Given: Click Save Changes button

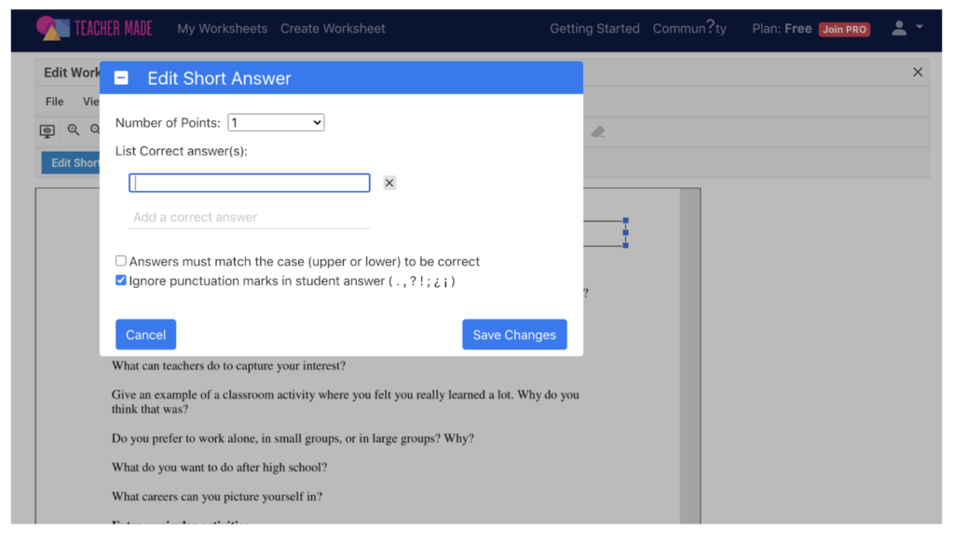Looking at the screenshot, I should 514,335.
